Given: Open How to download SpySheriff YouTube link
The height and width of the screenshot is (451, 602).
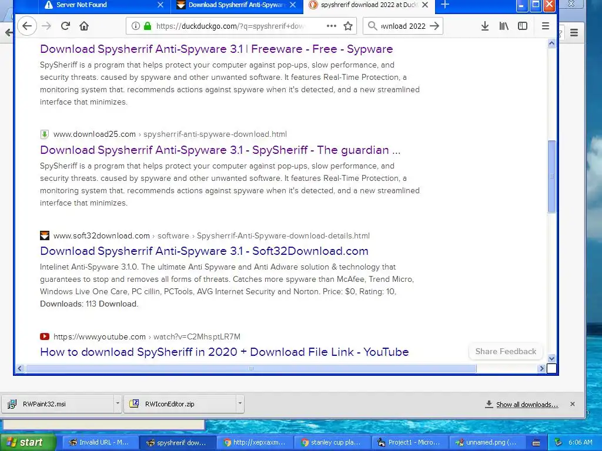Looking at the screenshot, I should 224,352.
